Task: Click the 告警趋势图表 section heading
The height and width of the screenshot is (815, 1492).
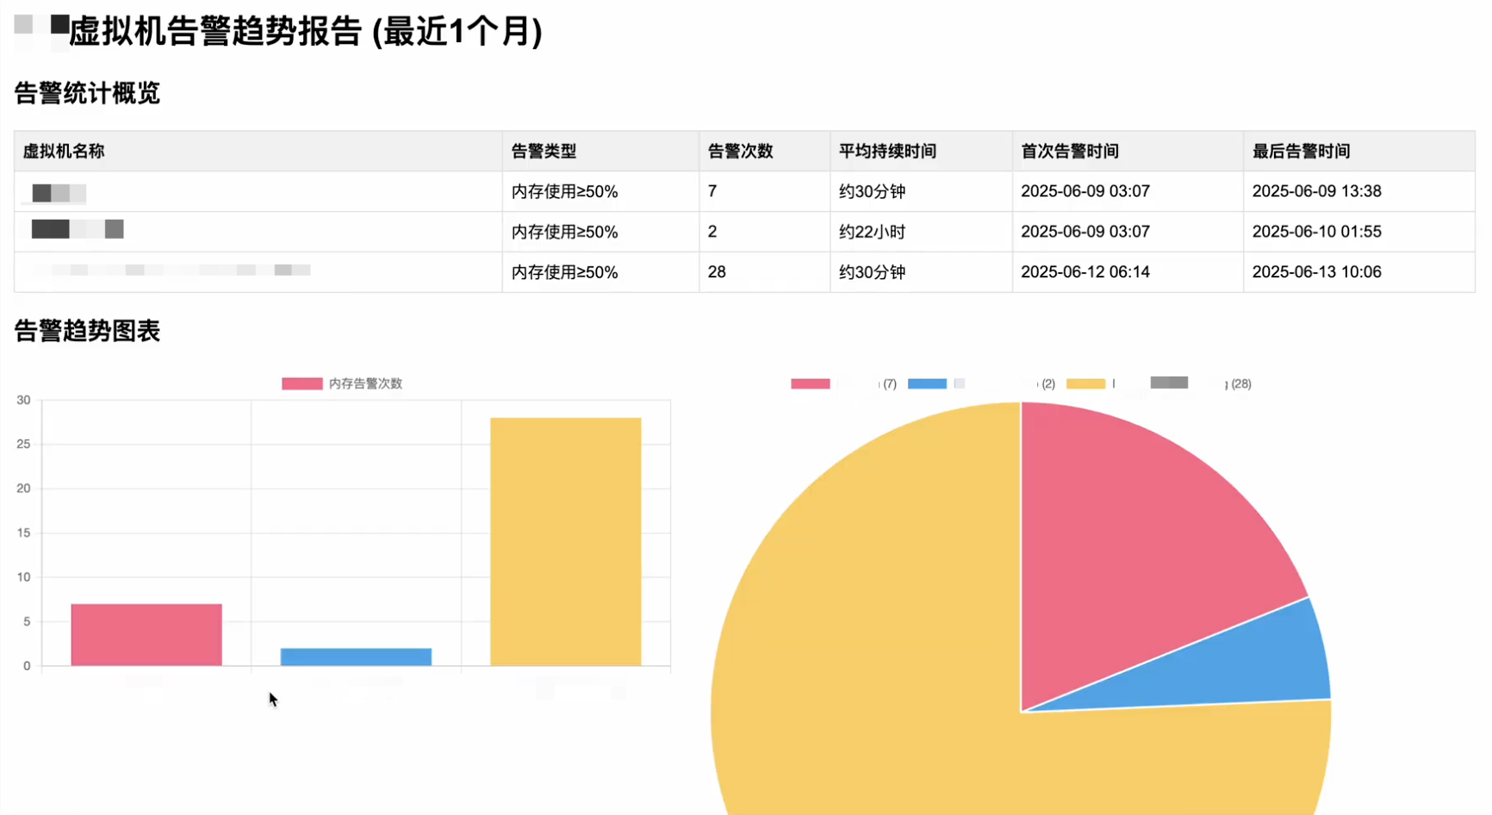Action: (x=87, y=331)
